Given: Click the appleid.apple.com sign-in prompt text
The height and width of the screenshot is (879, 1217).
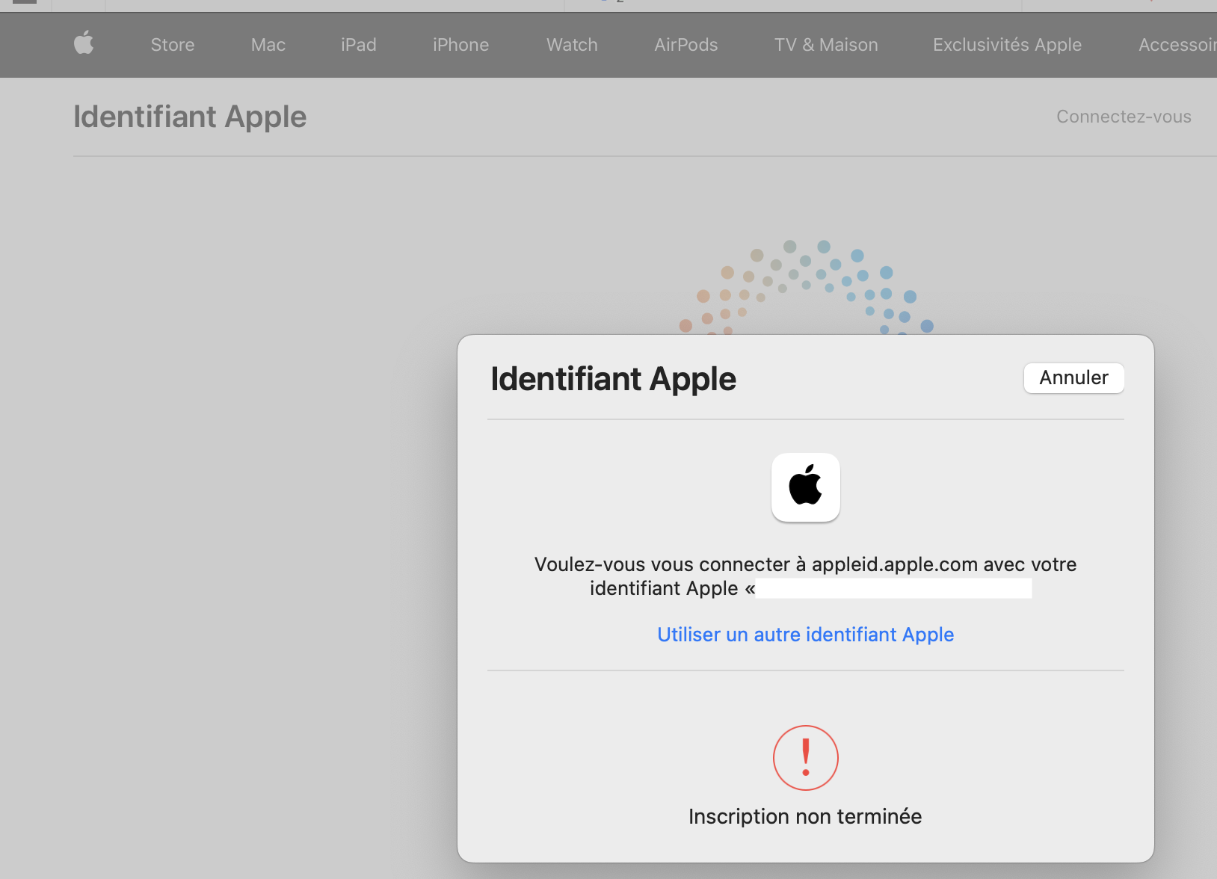Looking at the screenshot, I should (805, 576).
